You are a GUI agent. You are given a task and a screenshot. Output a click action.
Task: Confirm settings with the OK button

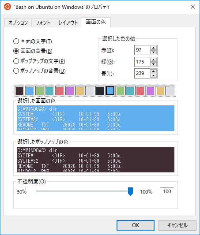136,225
